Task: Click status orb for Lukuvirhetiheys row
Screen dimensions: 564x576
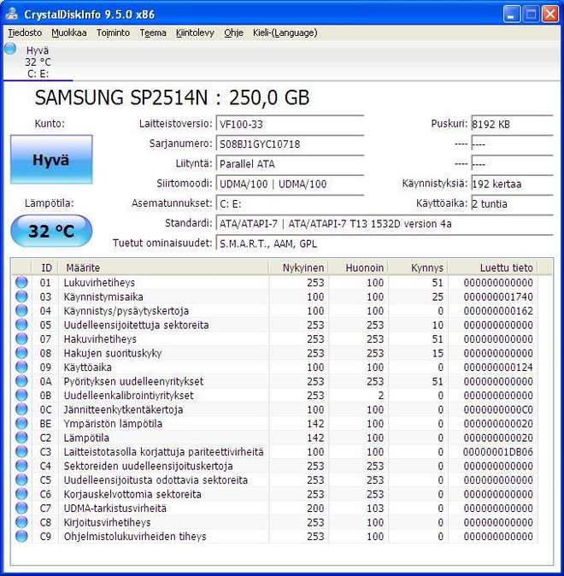Action: coord(21,282)
